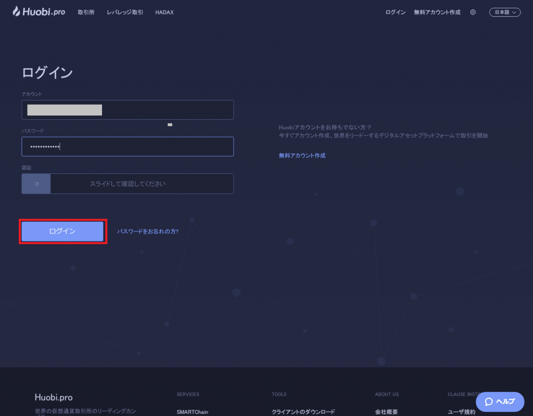The image size is (533, 416).
Task: Focus the パスワード input field
Action: click(128, 147)
